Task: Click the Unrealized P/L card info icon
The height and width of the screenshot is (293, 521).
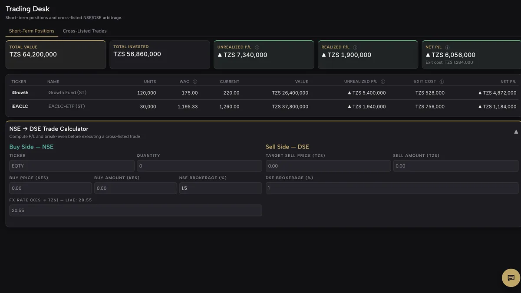Action: click(257, 47)
